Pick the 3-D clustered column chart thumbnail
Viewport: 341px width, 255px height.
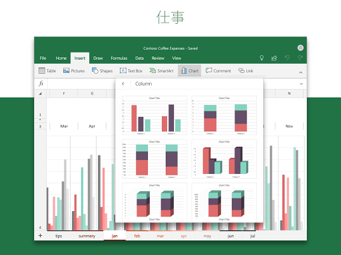(224, 159)
